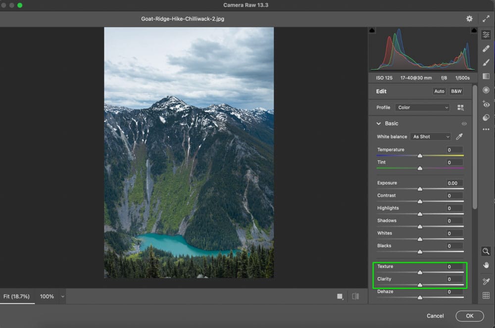Open the Profile dropdown set to Color
Image resolution: width=495 pixels, height=328 pixels.
(422, 107)
